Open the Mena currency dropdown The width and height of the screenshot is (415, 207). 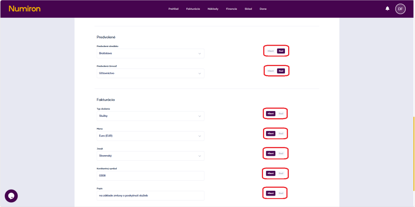tap(150, 136)
